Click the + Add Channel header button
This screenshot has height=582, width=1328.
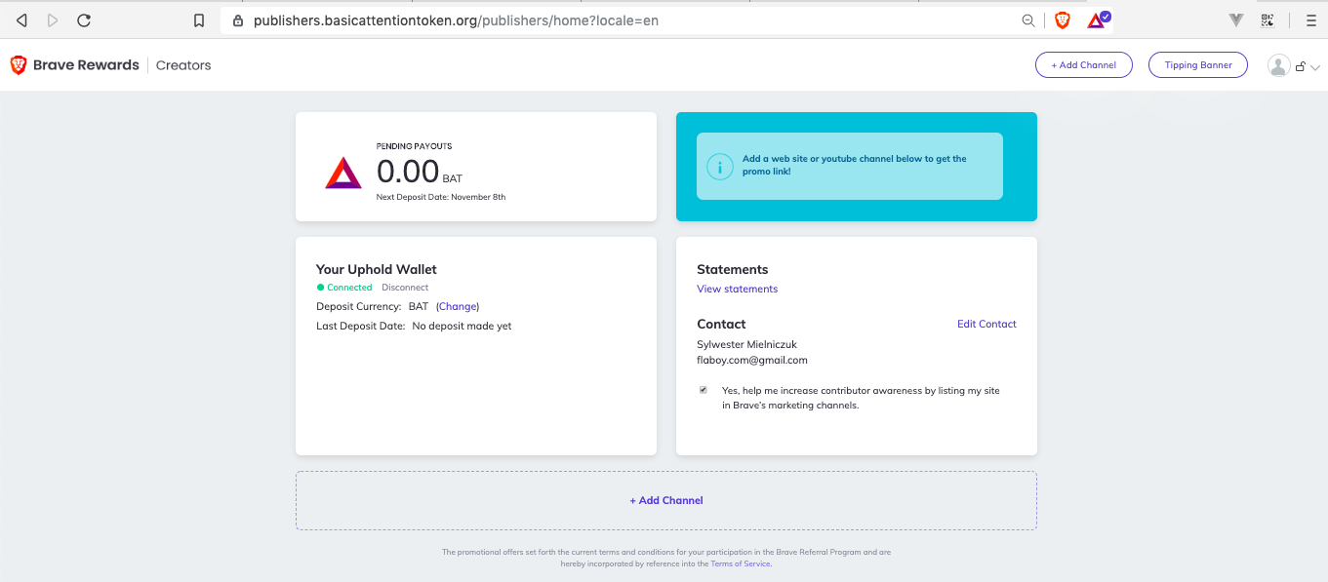[1084, 65]
